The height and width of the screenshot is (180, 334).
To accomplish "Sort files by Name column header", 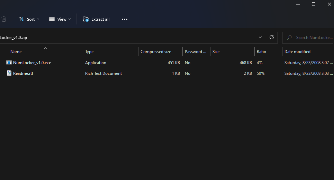I will tap(16, 52).
